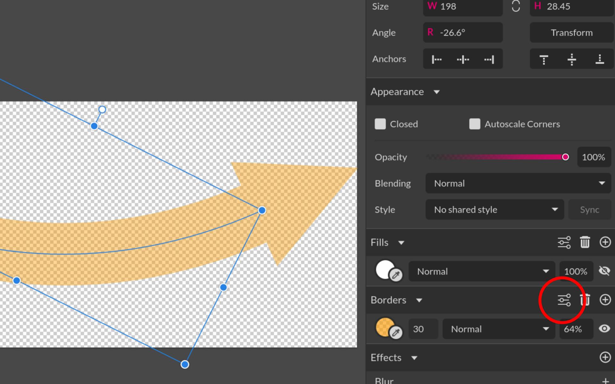This screenshot has height=384, width=615.
Task: Click the Sync button next to Style
Action: (589, 210)
